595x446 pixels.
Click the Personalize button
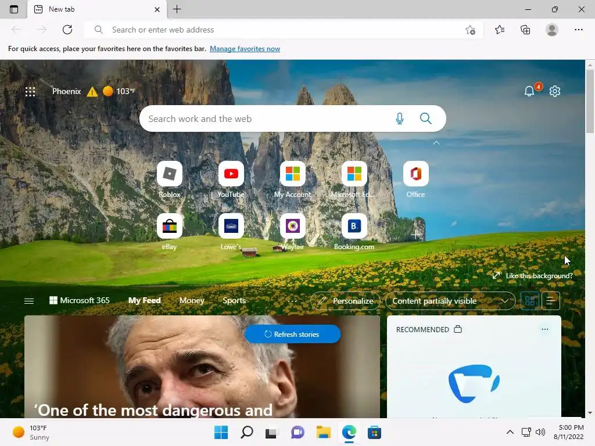(x=345, y=301)
